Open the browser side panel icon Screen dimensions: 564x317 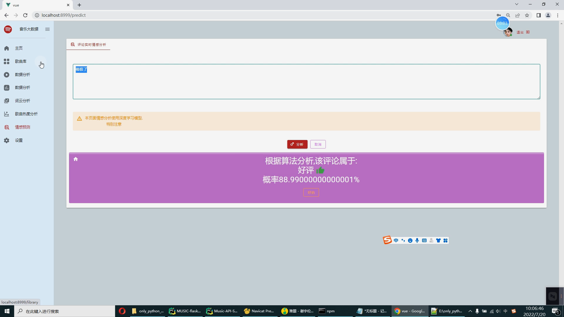click(539, 15)
